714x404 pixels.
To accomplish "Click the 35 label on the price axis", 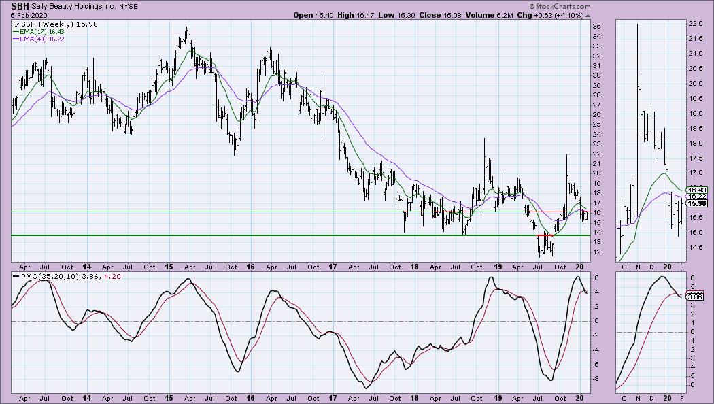I will coord(596,27).
